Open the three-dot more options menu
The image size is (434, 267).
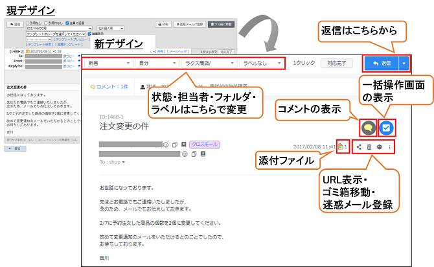coord(390,147)
